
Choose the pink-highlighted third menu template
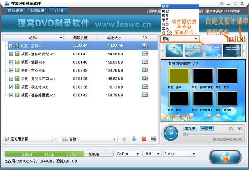click(x=212, y=50)
